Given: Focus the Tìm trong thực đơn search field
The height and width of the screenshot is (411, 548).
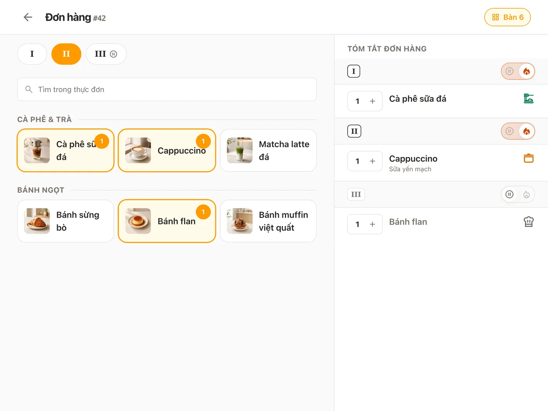Looking at the screenshot, I should tap(167, 90).
